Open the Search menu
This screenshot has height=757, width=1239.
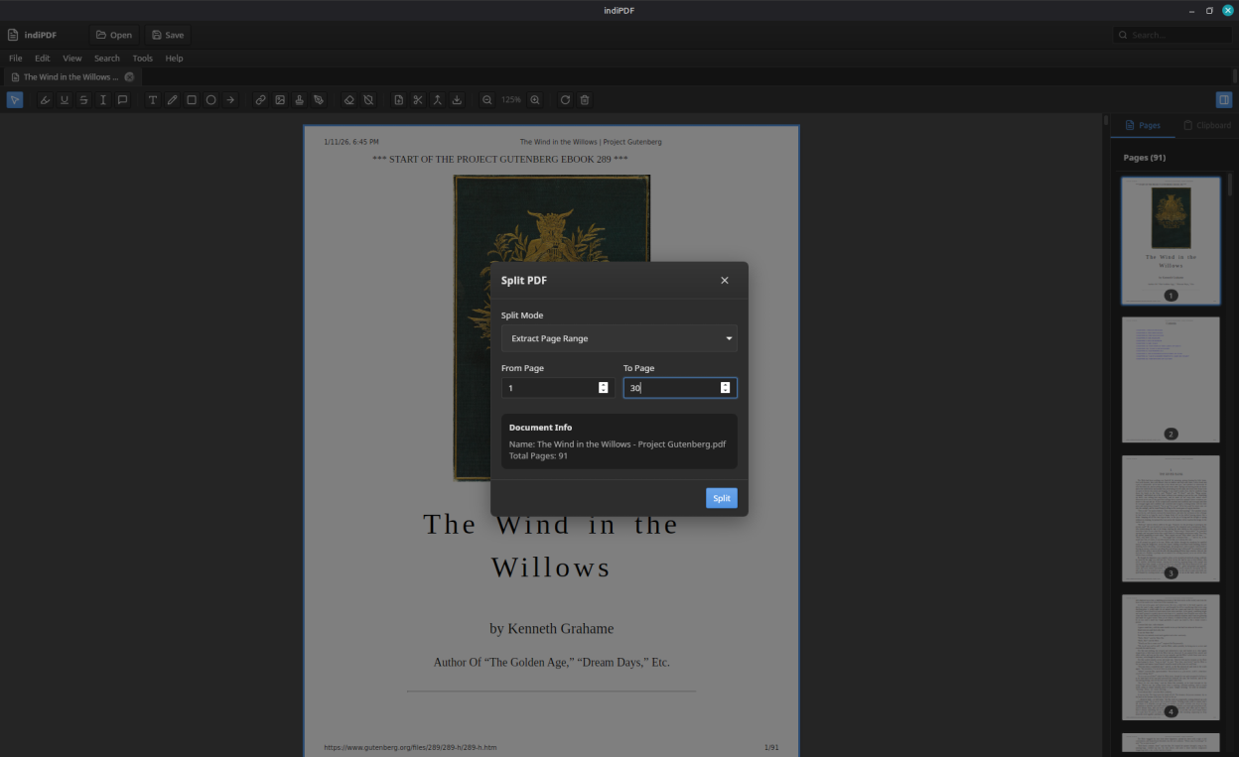(x=107, y=59)
